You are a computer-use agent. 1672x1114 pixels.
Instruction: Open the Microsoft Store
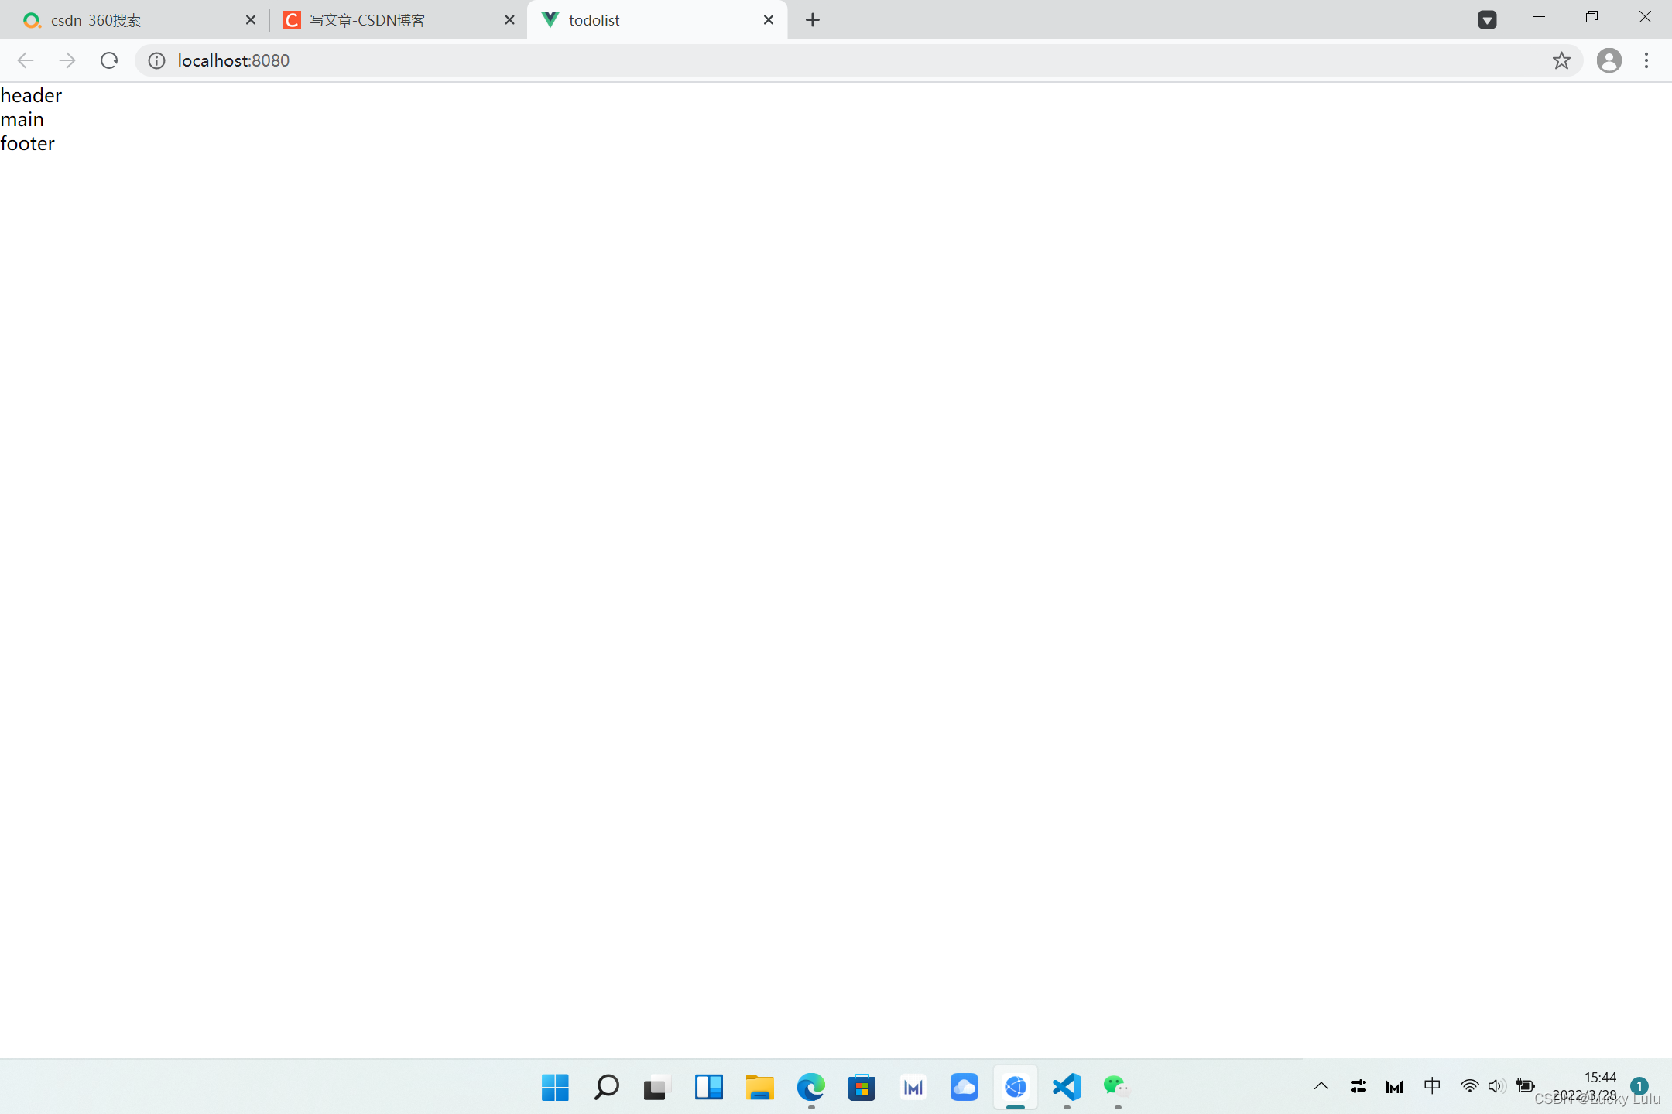tap(862, 1086)
